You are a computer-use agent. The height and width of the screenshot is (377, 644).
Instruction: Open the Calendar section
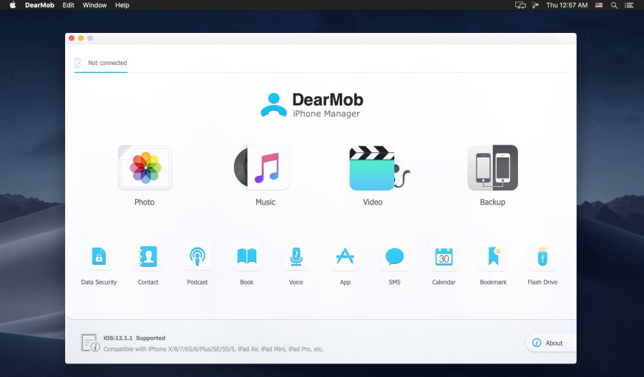(444, 256)
